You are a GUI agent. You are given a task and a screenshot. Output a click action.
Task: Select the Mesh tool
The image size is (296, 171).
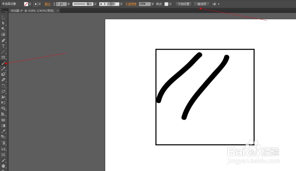3,120
